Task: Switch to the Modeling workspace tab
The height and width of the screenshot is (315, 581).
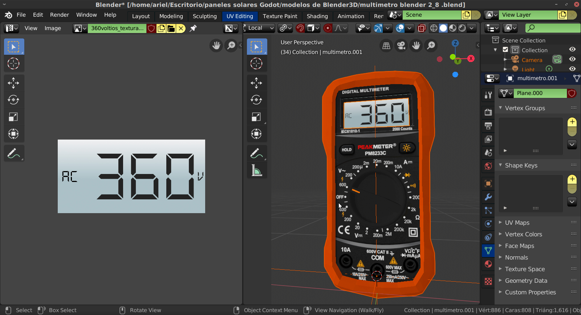Action: 171,16
